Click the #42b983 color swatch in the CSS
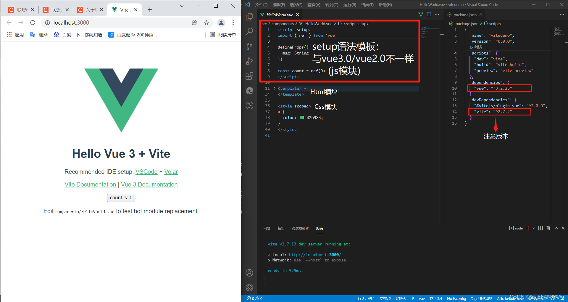Viewport: 568px width, 302px height. [x=302, y=118]
